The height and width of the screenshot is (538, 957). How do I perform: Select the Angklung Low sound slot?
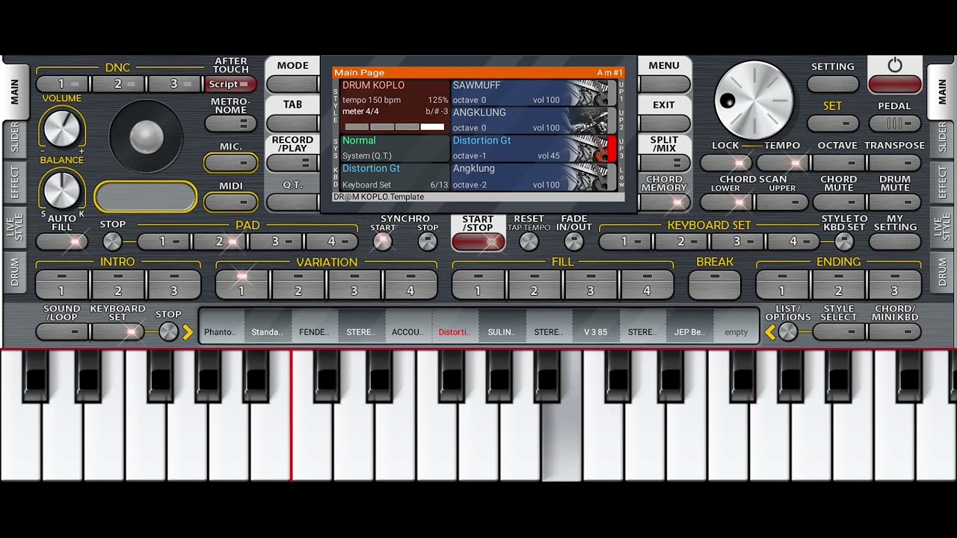[x=534, y=176]
